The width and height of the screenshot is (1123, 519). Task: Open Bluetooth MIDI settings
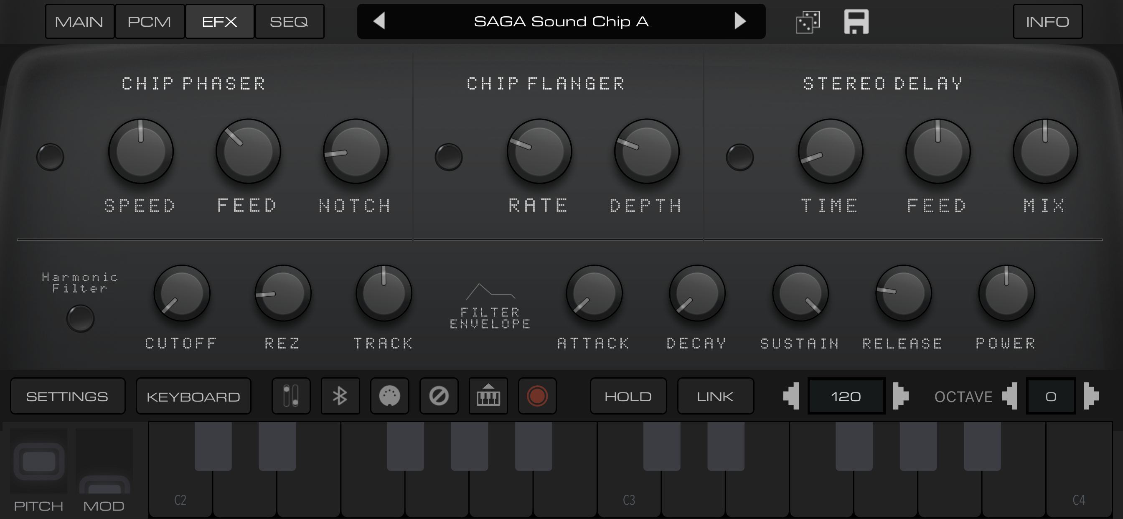point(340,396)
